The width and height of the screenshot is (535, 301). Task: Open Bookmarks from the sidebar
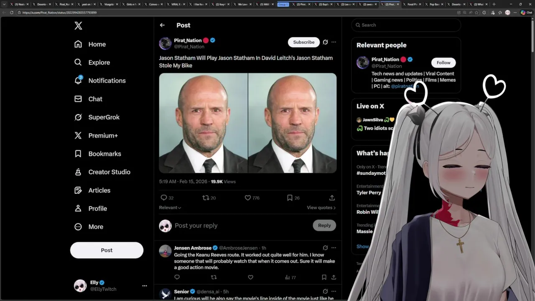click(x=97, y=154)
